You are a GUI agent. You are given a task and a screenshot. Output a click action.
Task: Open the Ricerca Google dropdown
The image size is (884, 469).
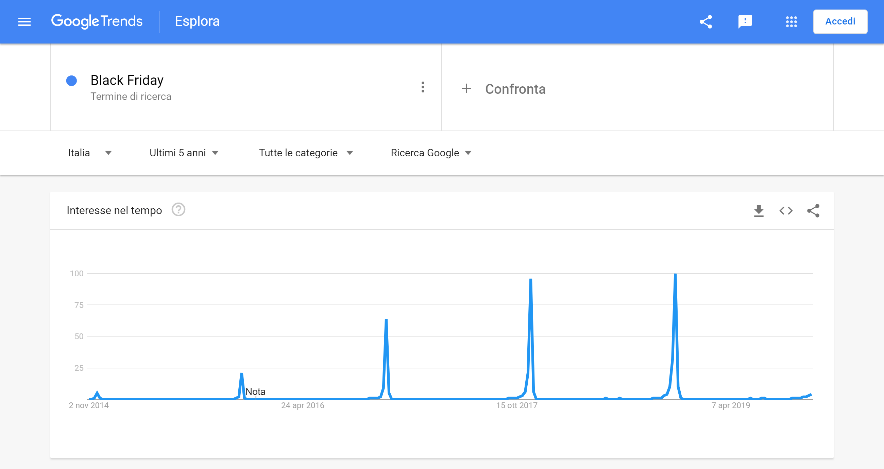pyautogui.click(x=431, y=153)
